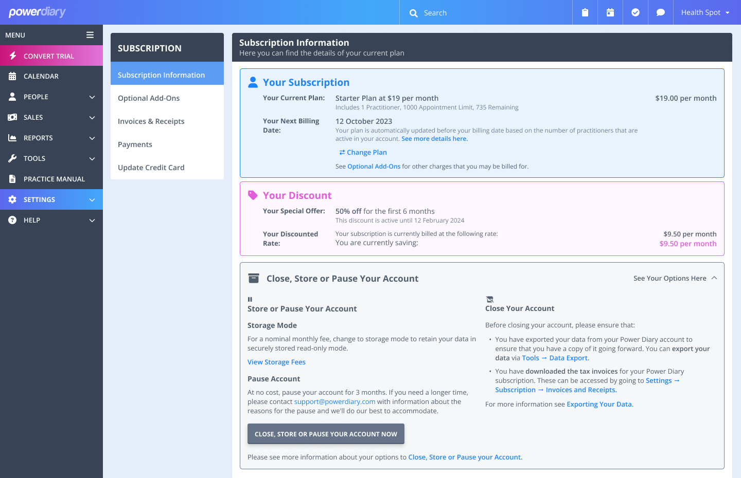
Task: Click the clipboard icon in top bar
Action: coord(585,12)
